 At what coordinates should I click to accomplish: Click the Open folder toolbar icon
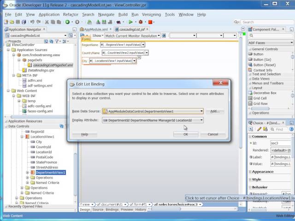(x=12, y=22)
